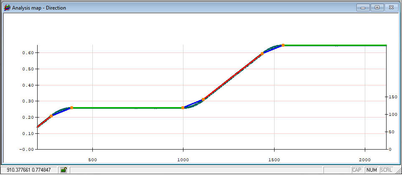Click the lower green plateau line segment
Image resolution: width=402 pixels, height=175 pixels.
tap(127, 108)
